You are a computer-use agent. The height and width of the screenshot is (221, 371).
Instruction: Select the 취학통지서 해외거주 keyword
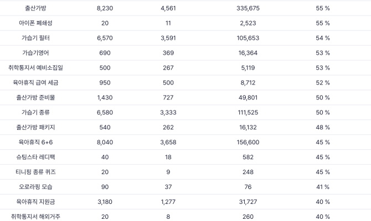tap(37, 217)
